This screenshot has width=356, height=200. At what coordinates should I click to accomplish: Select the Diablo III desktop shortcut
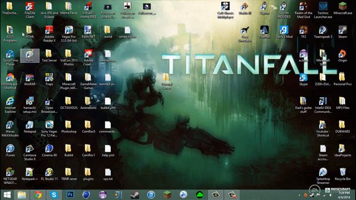click(245, 8)
